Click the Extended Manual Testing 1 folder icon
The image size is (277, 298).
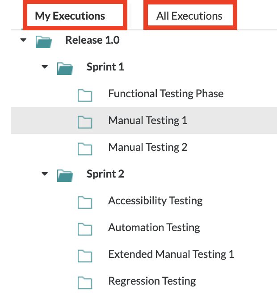[85, 255]
